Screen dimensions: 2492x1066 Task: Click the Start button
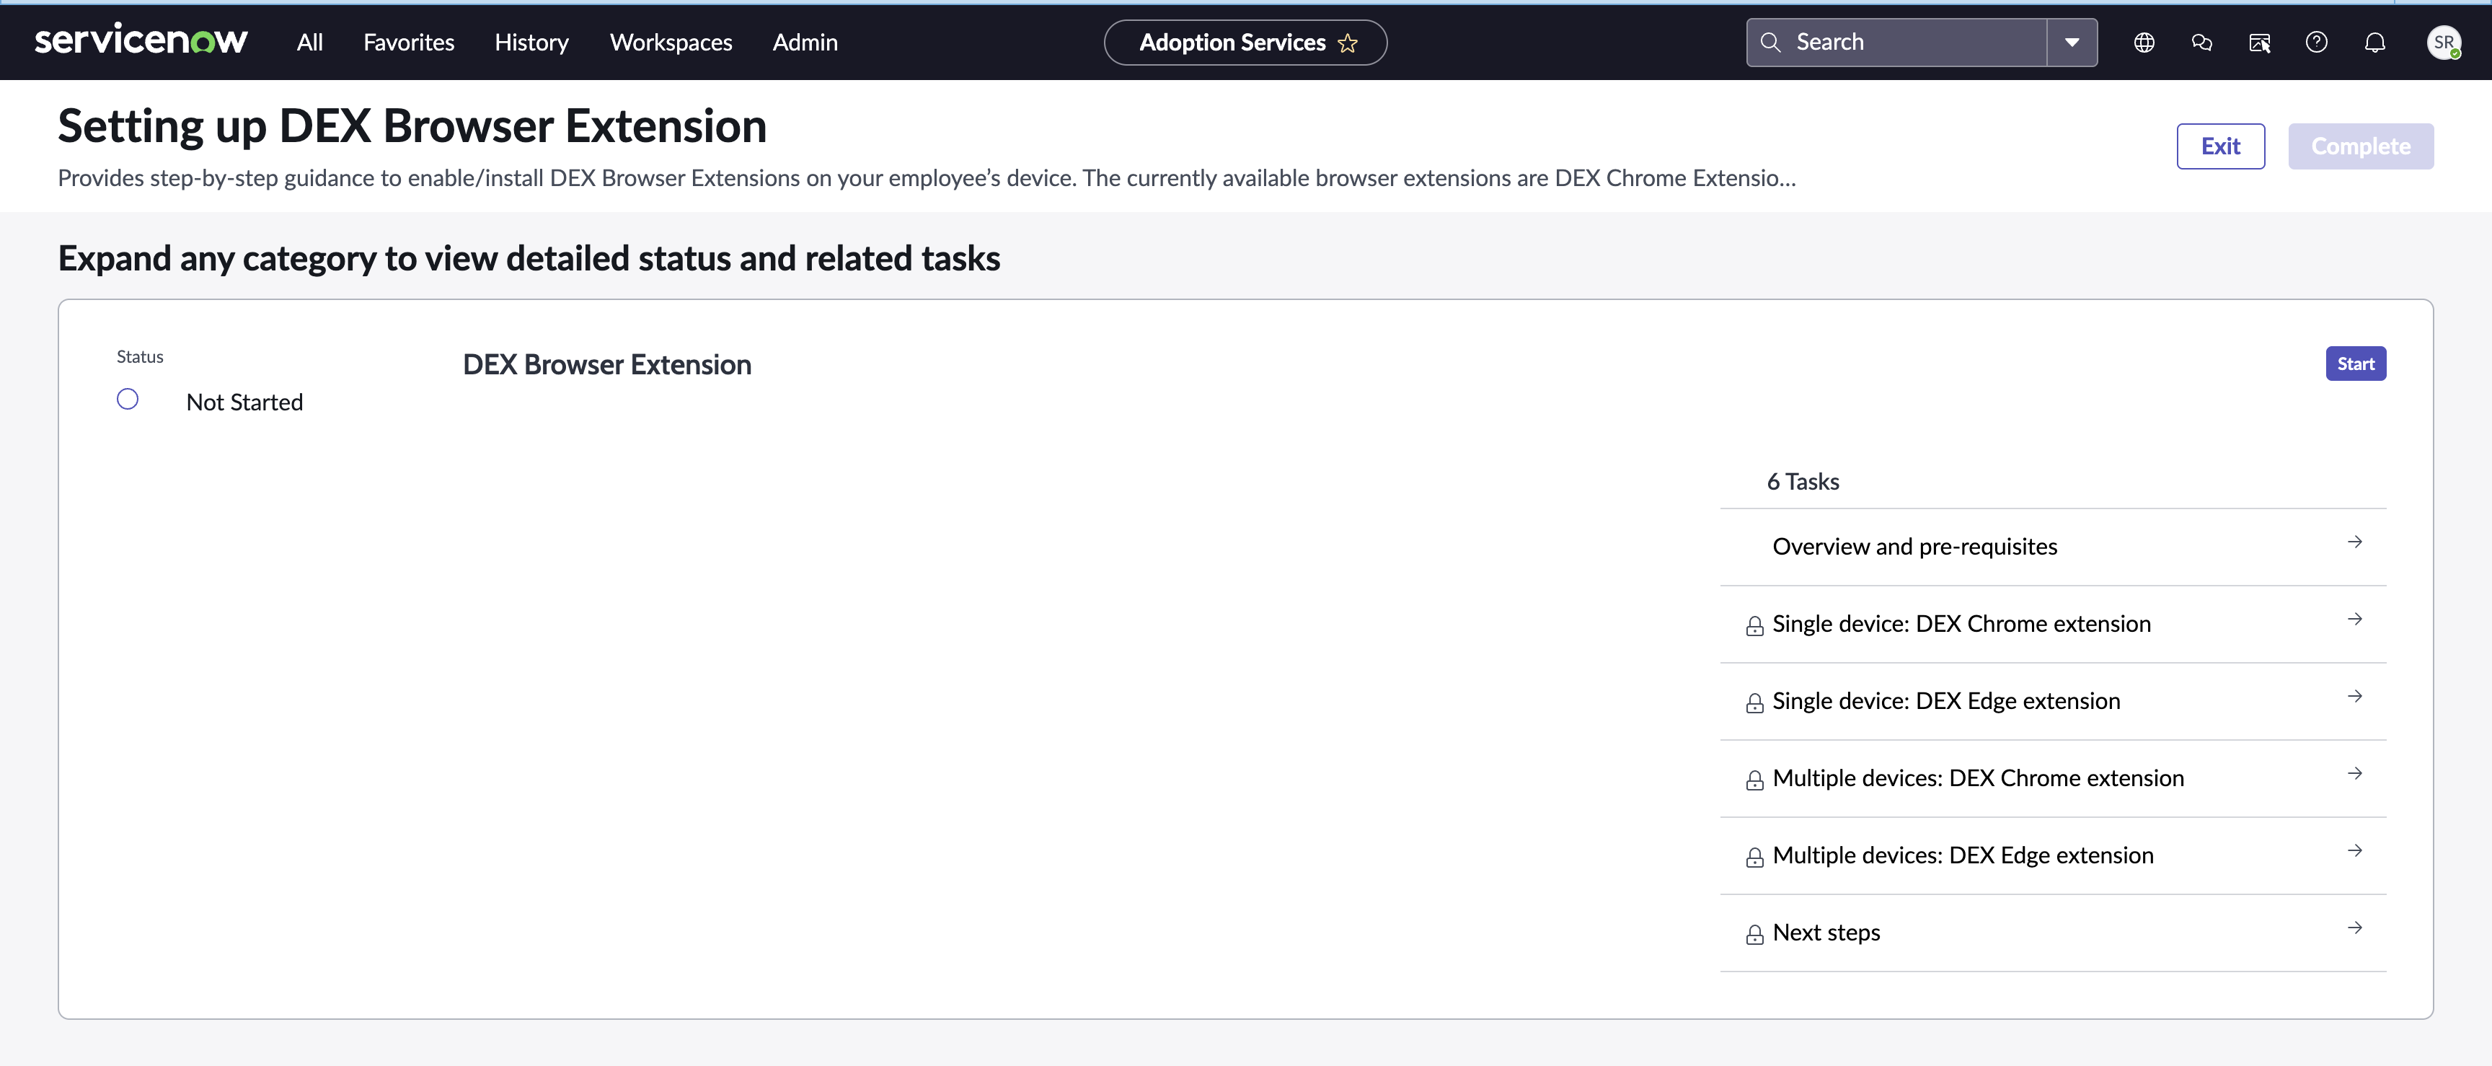2356,364
